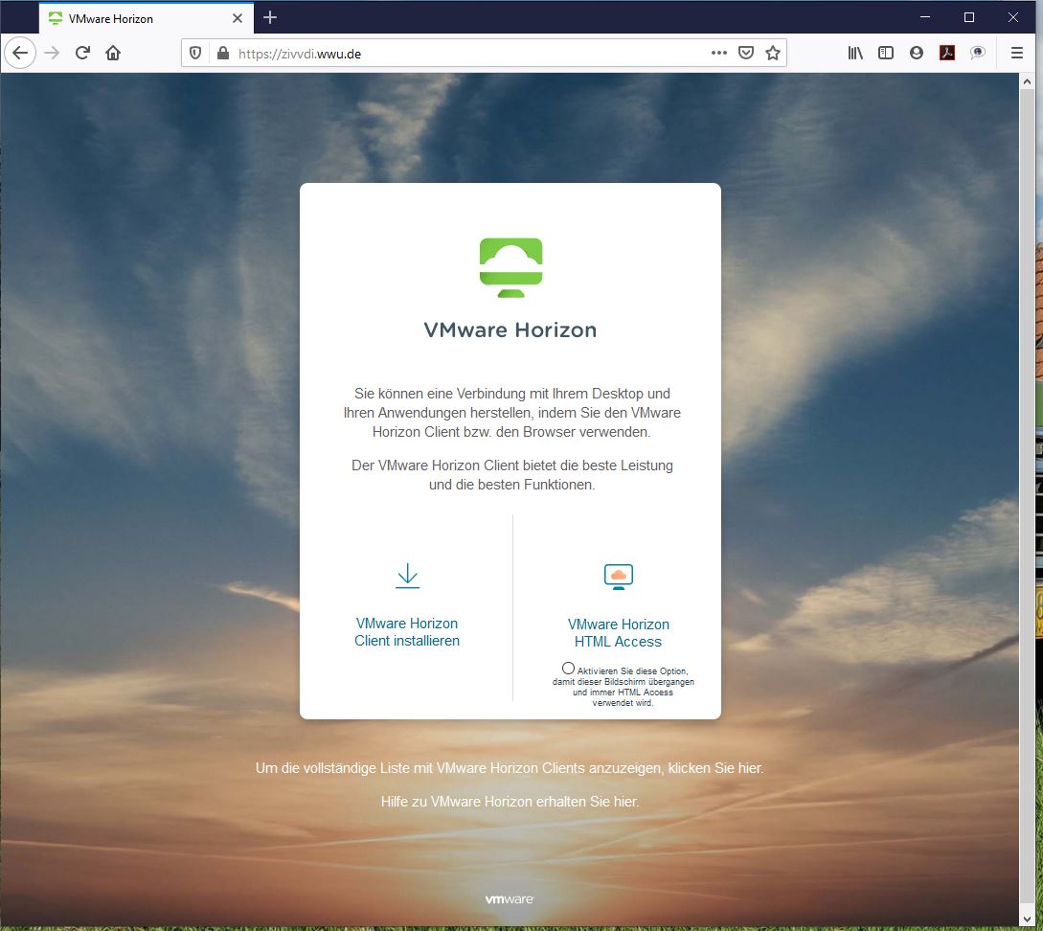This screenshot has width=1043, height=931.
Task: Open the Firefox account icon
Action: (917, 54)
